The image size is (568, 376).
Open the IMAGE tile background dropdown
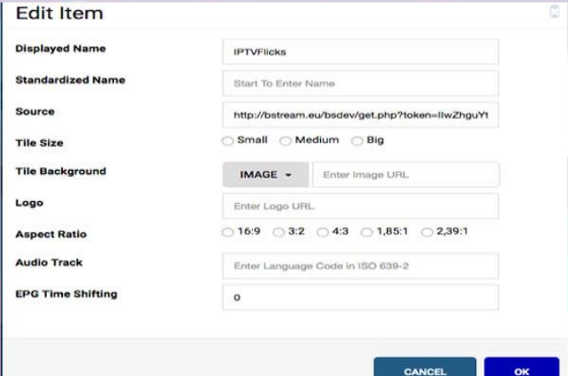click(x=265, y=175)
